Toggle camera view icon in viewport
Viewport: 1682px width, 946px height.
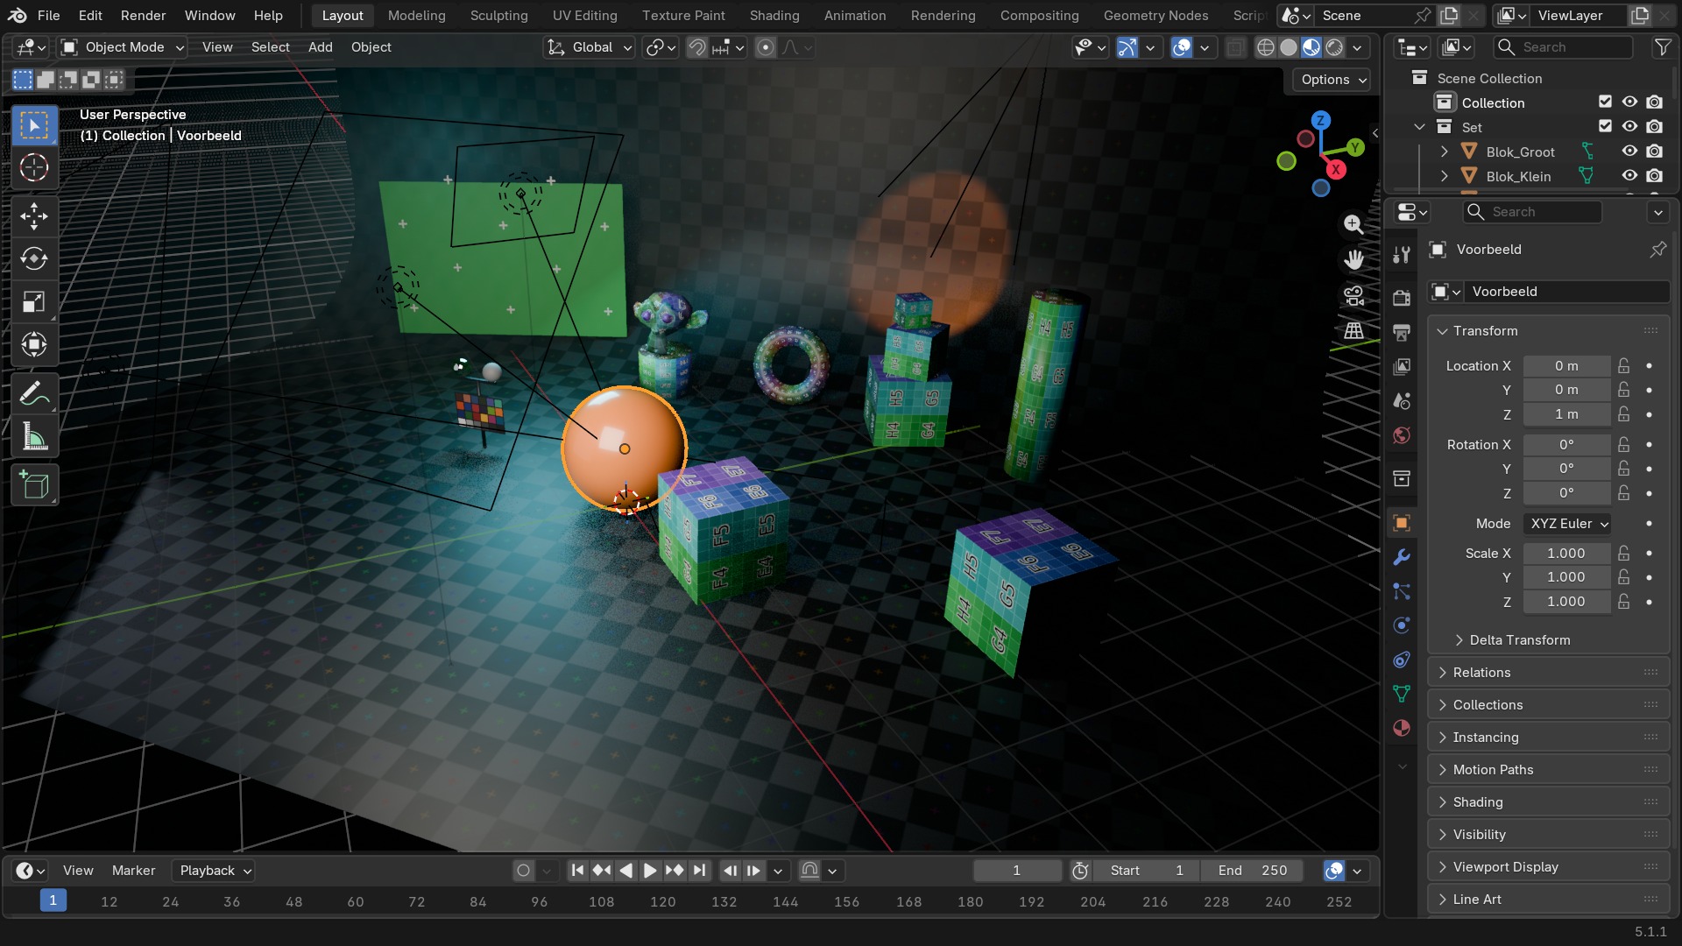(1354, 296)
